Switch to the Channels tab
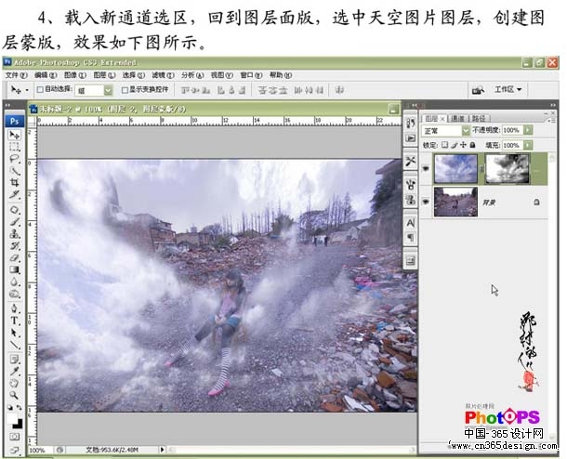 (458, 118)
